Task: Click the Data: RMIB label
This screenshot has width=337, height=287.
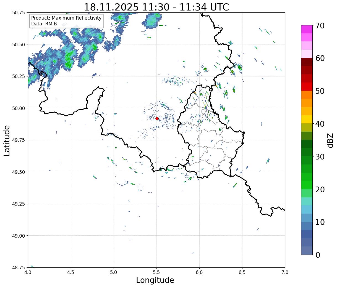Action: 44,24
